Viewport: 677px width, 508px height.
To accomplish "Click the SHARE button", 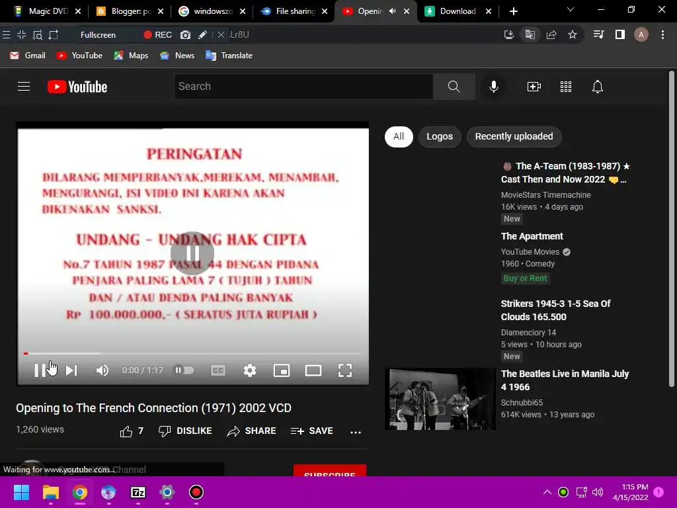I will click(251, 431).
